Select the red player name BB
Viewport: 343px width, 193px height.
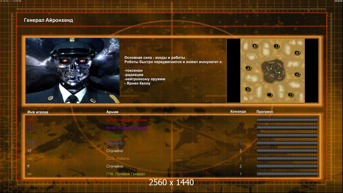click(x=30, y=120)
